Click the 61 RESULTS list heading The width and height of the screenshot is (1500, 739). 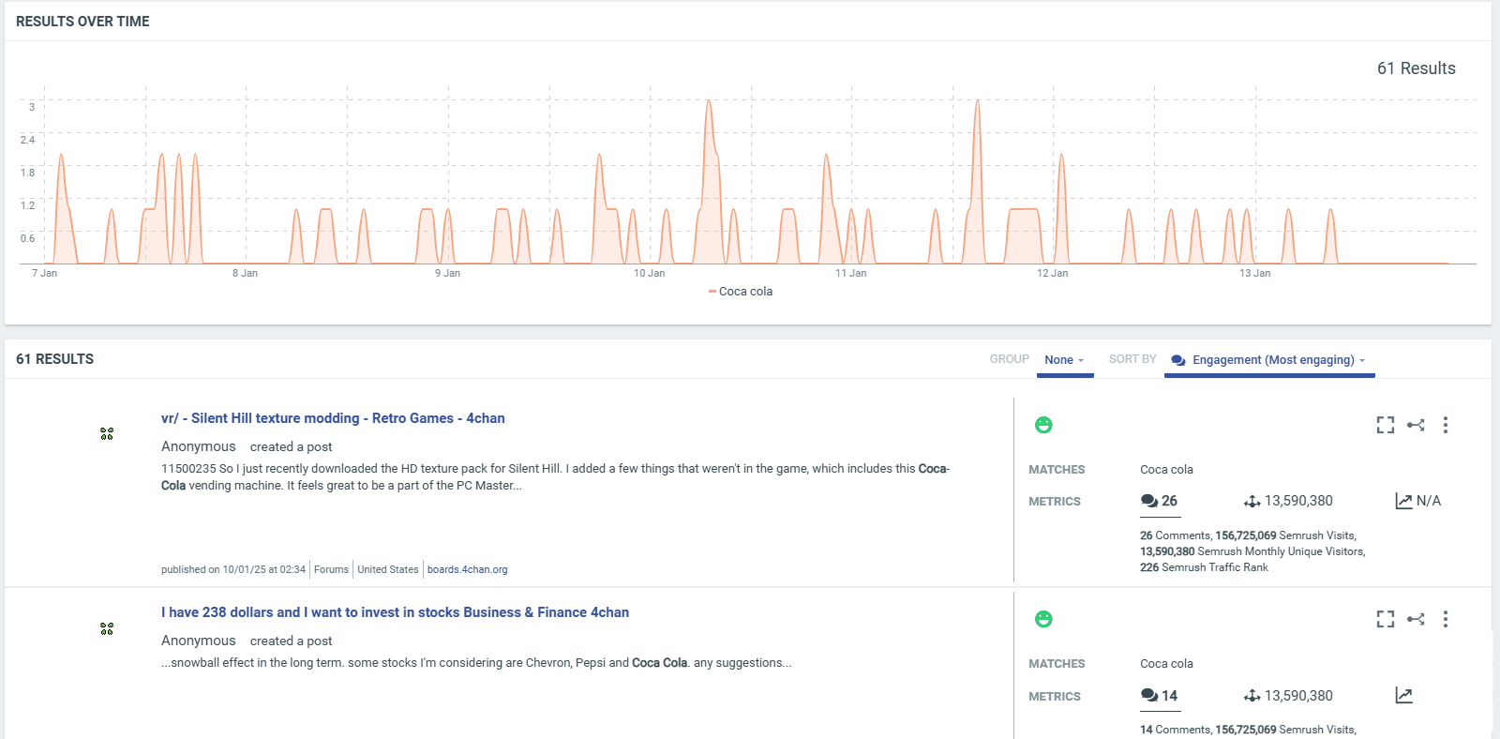pos(54,359)
